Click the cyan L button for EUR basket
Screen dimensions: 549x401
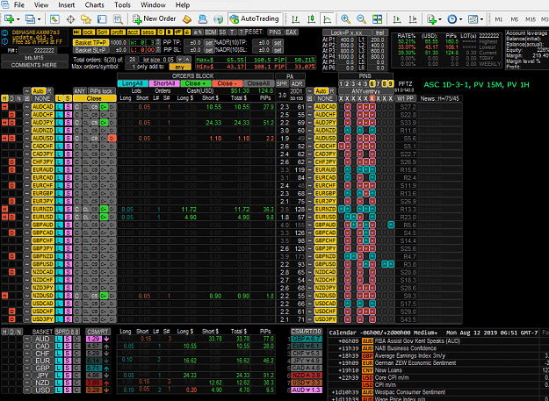point(59,361)
